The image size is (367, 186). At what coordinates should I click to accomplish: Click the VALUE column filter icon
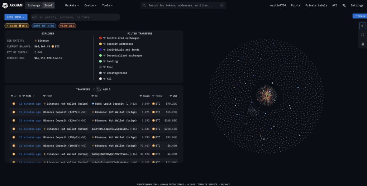coord(140,96)
